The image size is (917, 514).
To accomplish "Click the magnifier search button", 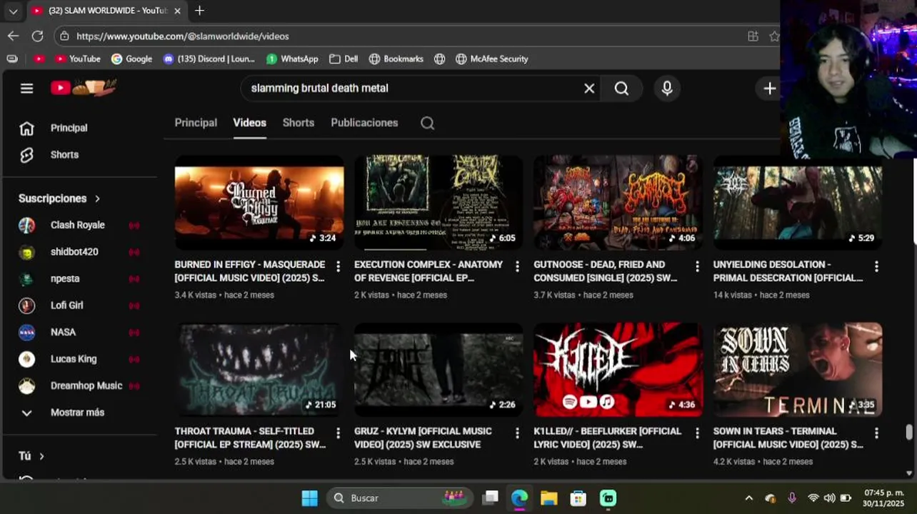I will [x=622, y=89].
